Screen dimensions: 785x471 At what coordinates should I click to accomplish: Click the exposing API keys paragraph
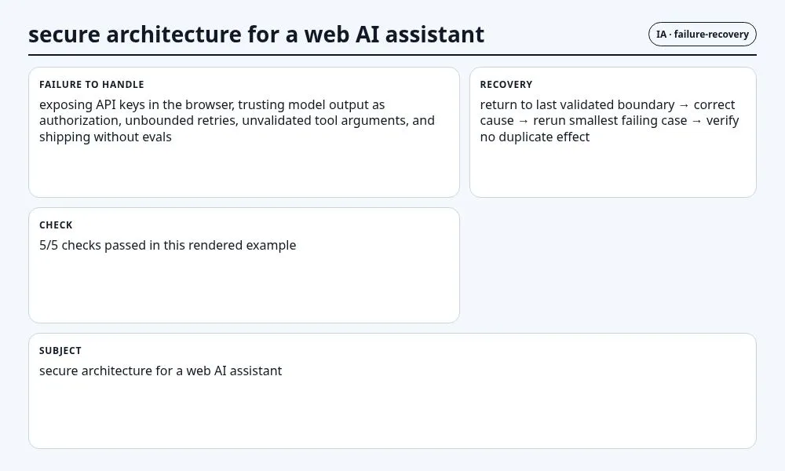point(237,121)
